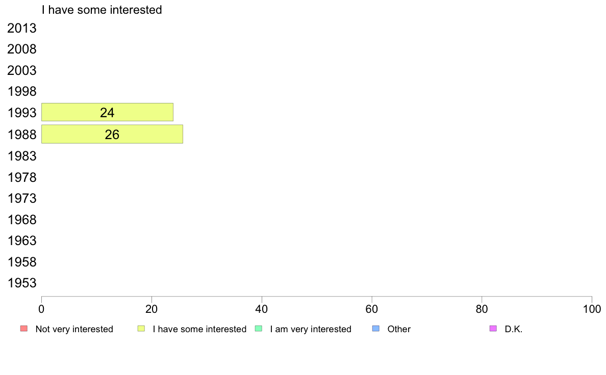Click the pink D.K. legend swatch
Viewport: 606px width, 375px height.
[493, 329]
